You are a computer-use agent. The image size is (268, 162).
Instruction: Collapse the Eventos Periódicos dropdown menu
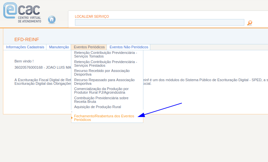(89, 47)
